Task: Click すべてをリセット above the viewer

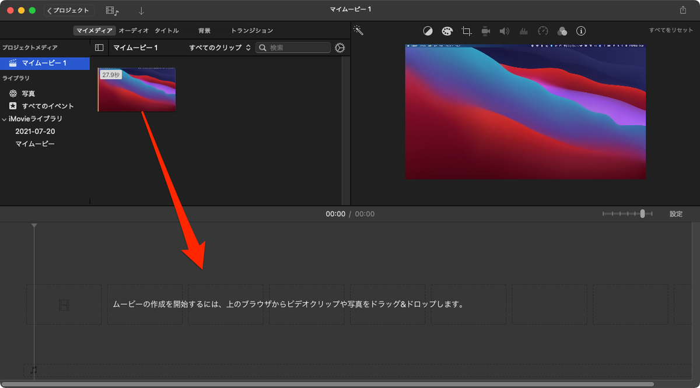Action: (x=671, y=31)
